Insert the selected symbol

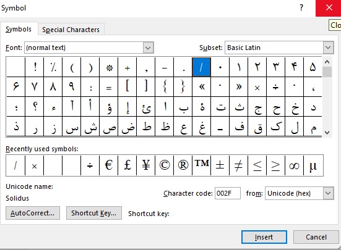pos(264,237)
